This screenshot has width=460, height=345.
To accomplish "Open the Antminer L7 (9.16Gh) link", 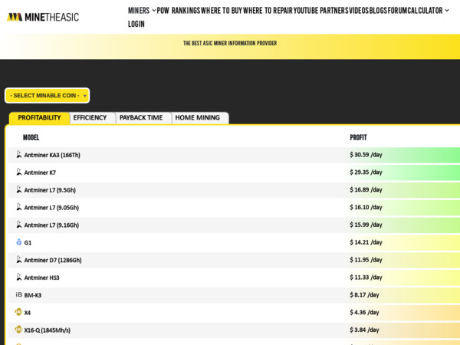I will (x=51, y=225).
